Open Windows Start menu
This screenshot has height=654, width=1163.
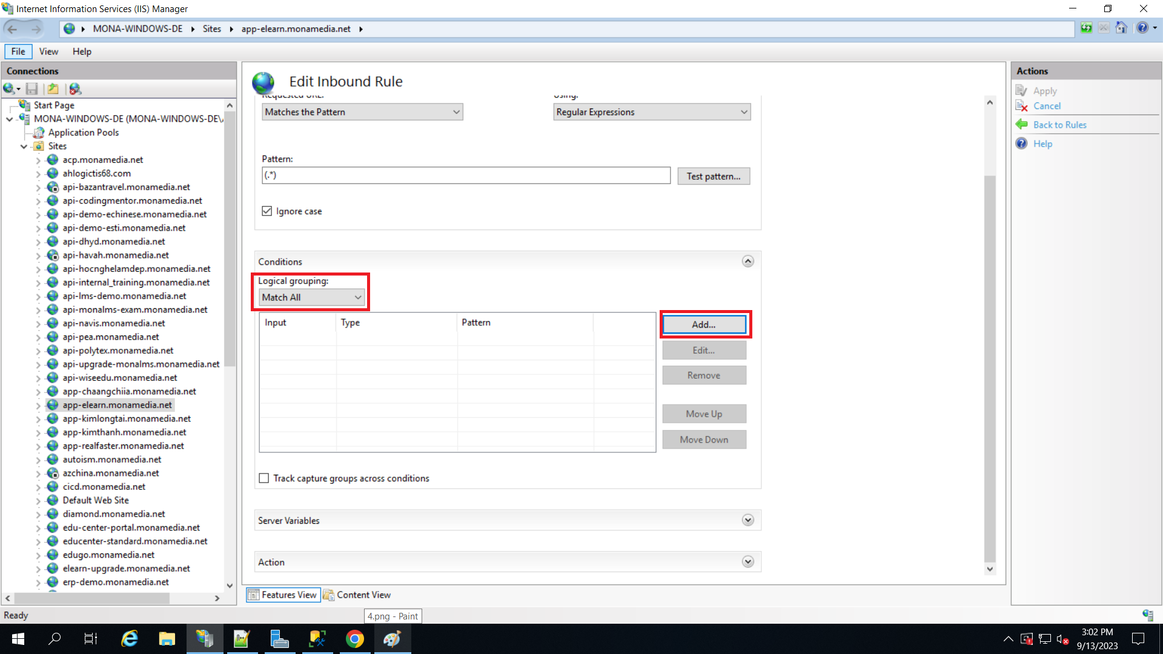pos(18,639)
